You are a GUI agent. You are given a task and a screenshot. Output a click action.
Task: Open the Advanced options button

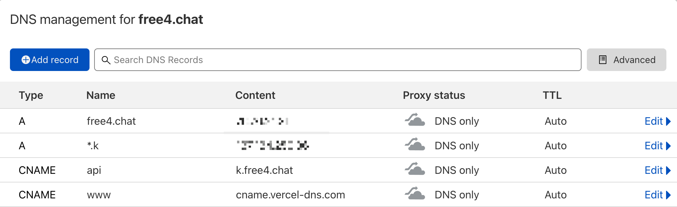point(626,60)
